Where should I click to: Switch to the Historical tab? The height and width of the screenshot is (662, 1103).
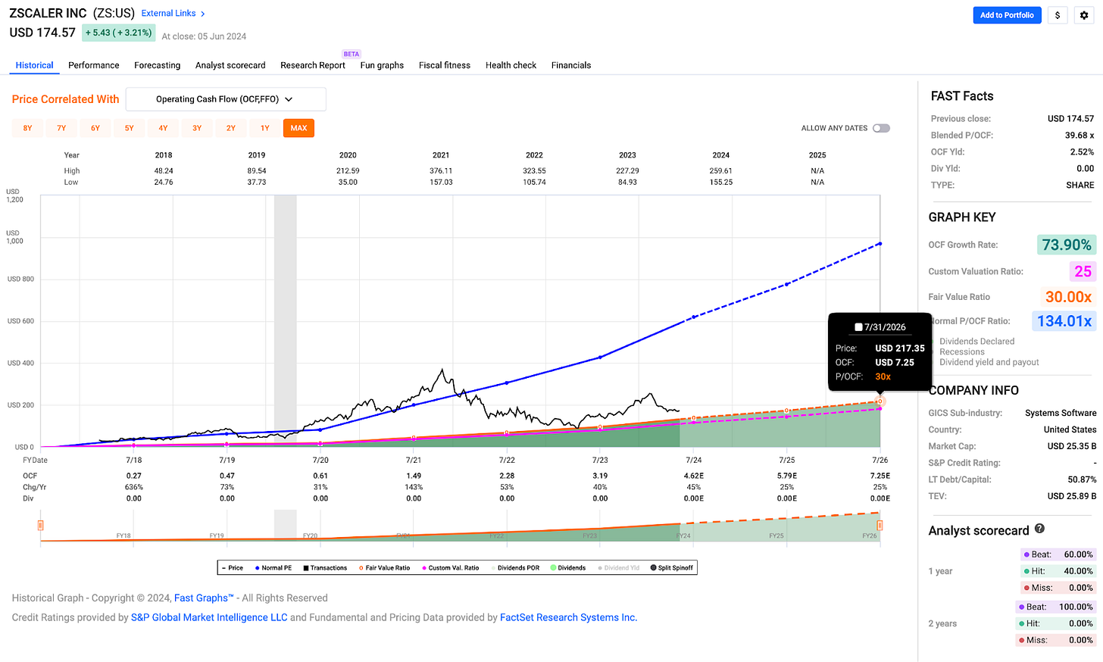pyautogui.click(x=35, y=65)
